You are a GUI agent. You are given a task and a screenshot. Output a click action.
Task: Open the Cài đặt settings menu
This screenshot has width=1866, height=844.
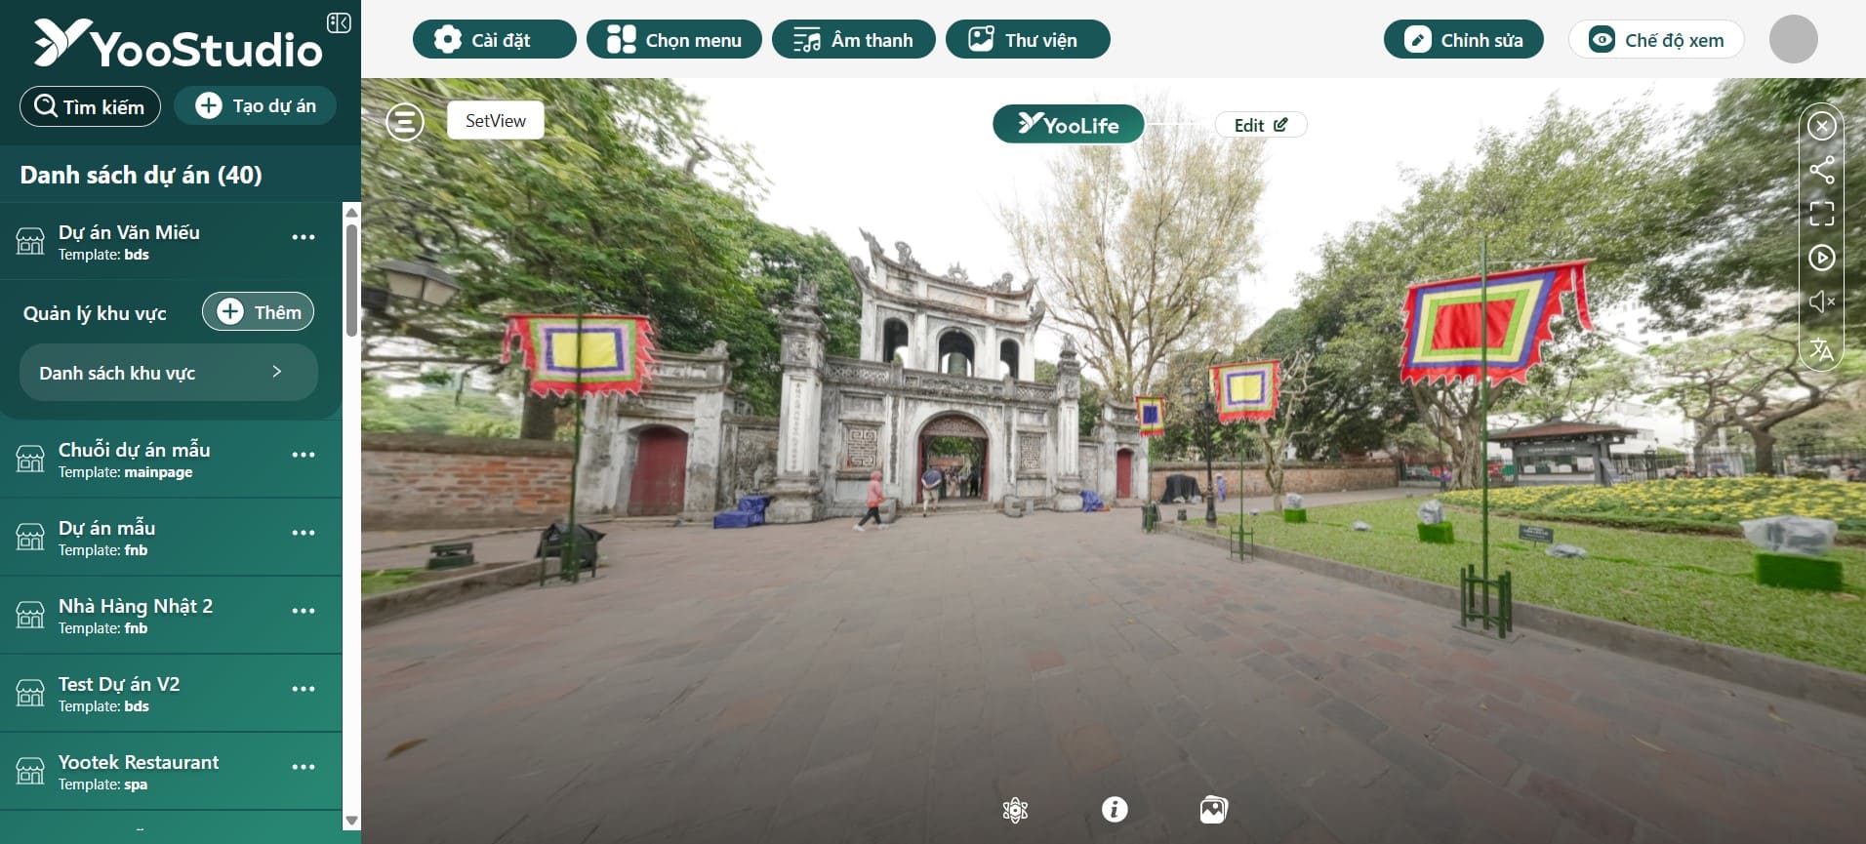coord(494,40)
